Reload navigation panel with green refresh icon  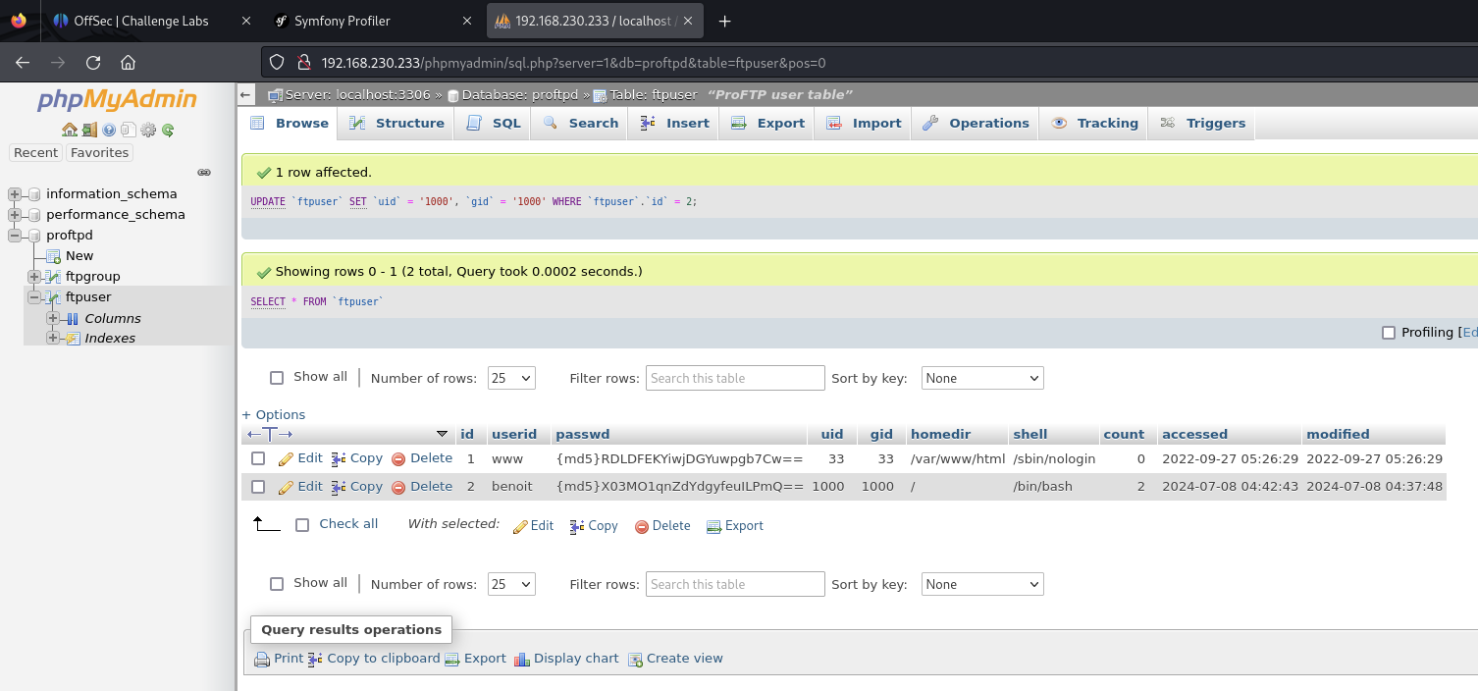[x=168, y=130]
